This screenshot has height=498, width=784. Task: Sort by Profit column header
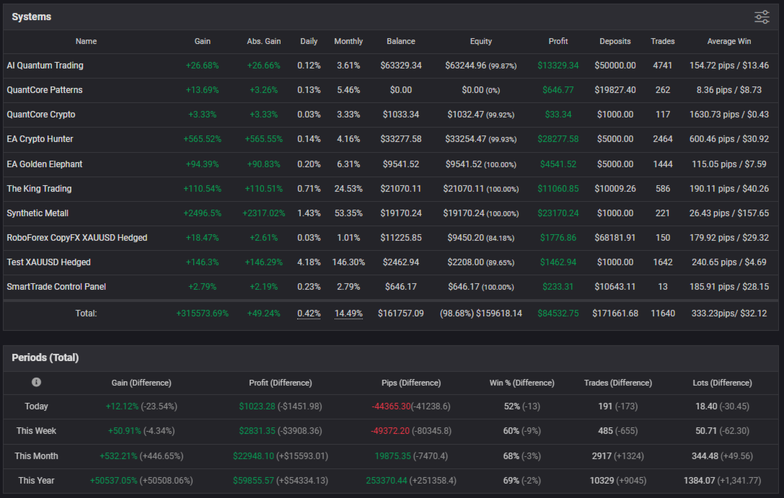point(558,42)
